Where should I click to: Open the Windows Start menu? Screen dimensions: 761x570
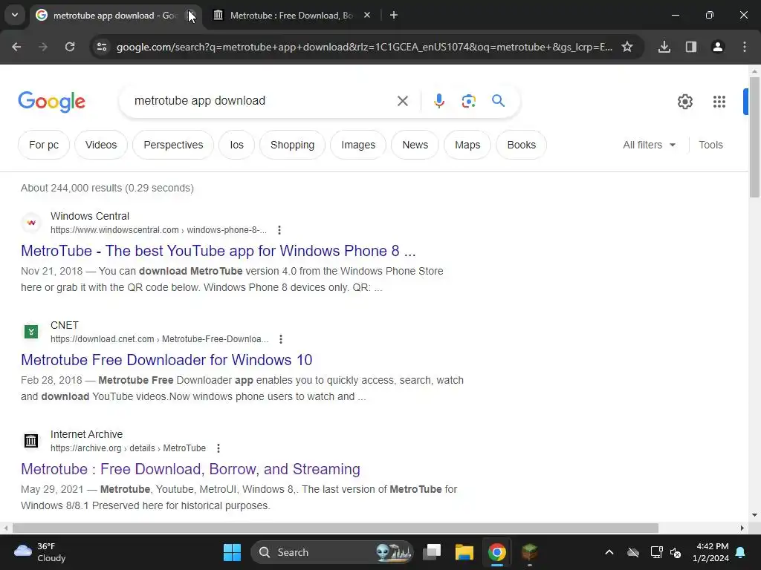click(232, 552)
